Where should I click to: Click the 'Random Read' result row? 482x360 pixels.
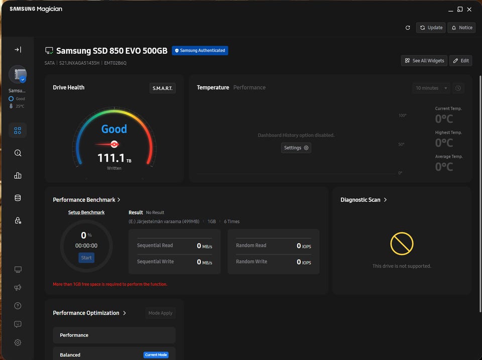(x=274, y=246)
